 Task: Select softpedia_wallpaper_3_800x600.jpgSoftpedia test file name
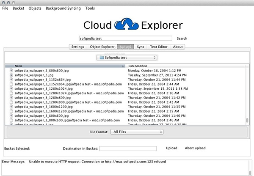coord(67,120)
